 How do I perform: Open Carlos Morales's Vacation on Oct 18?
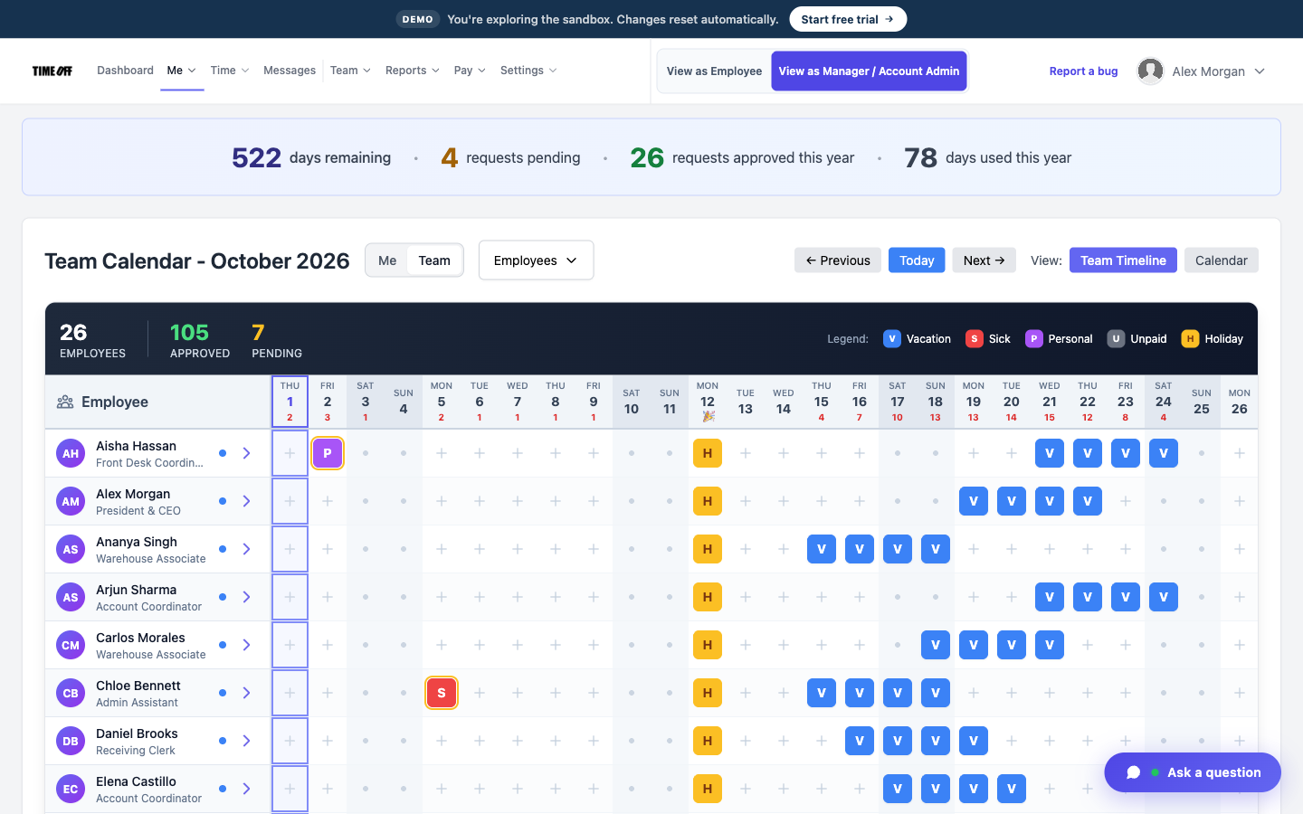click(x=936, y=645)
